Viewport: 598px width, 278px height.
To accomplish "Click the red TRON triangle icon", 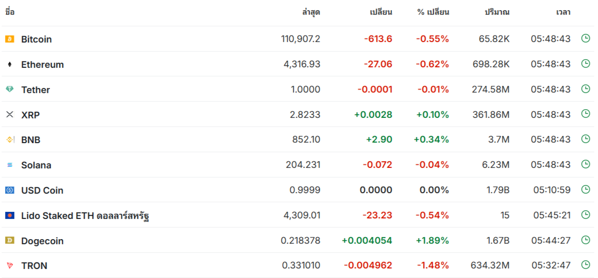I will pyautogui.click(x=10, y=265).
